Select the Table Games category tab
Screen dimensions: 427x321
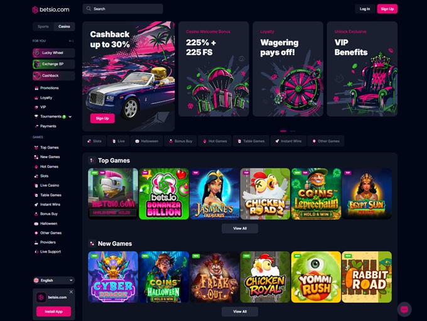(x=251, y=141)
